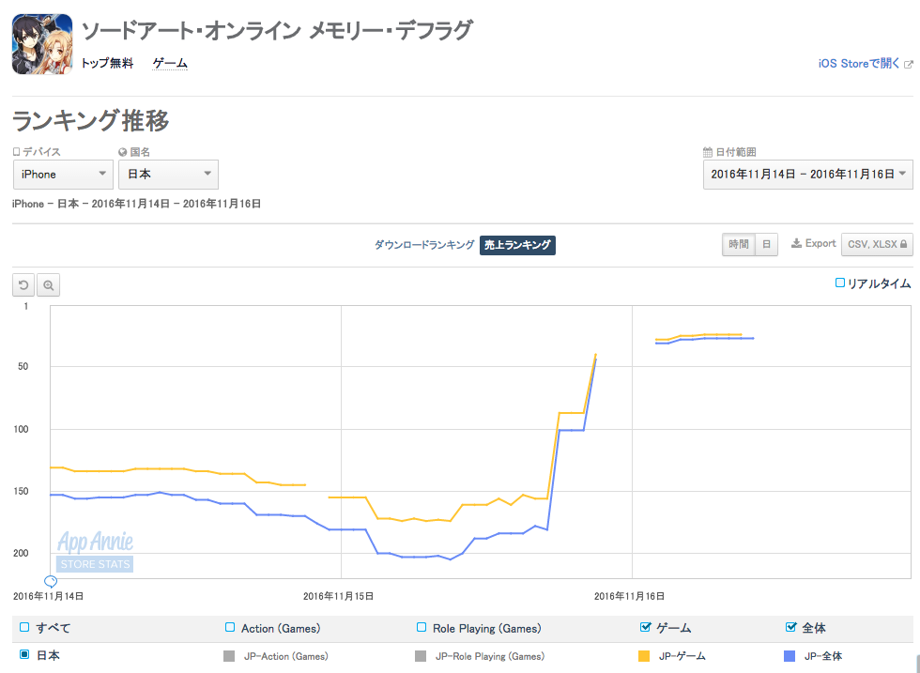Click the yellow JP-ゲーム color swatch

tap(644, 656)
